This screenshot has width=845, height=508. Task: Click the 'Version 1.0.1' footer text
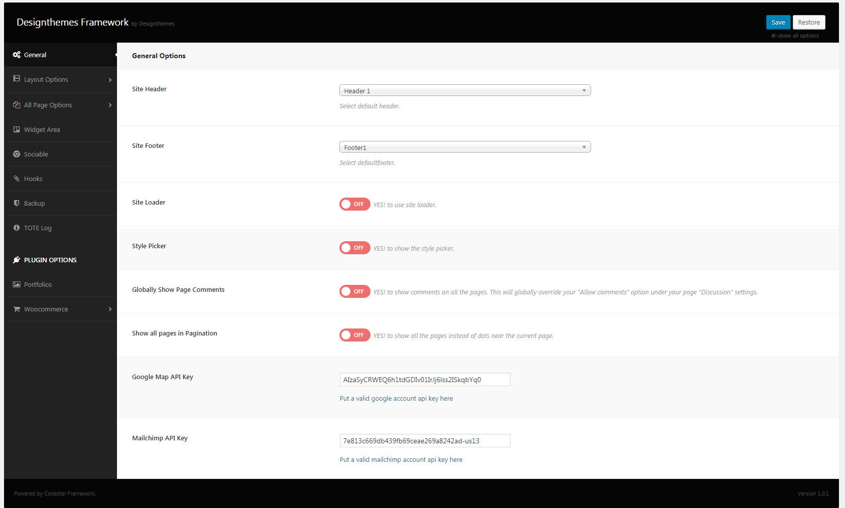point(813,493)
